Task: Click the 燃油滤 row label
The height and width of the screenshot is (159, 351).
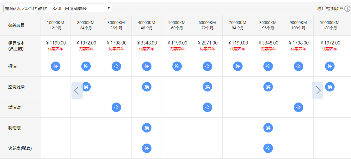Action: coord(14,107)
